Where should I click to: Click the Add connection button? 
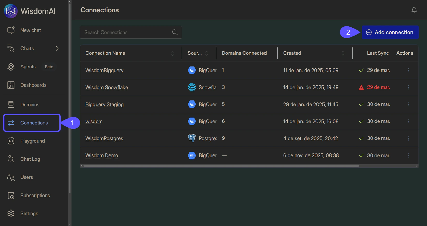pos(390,32)
